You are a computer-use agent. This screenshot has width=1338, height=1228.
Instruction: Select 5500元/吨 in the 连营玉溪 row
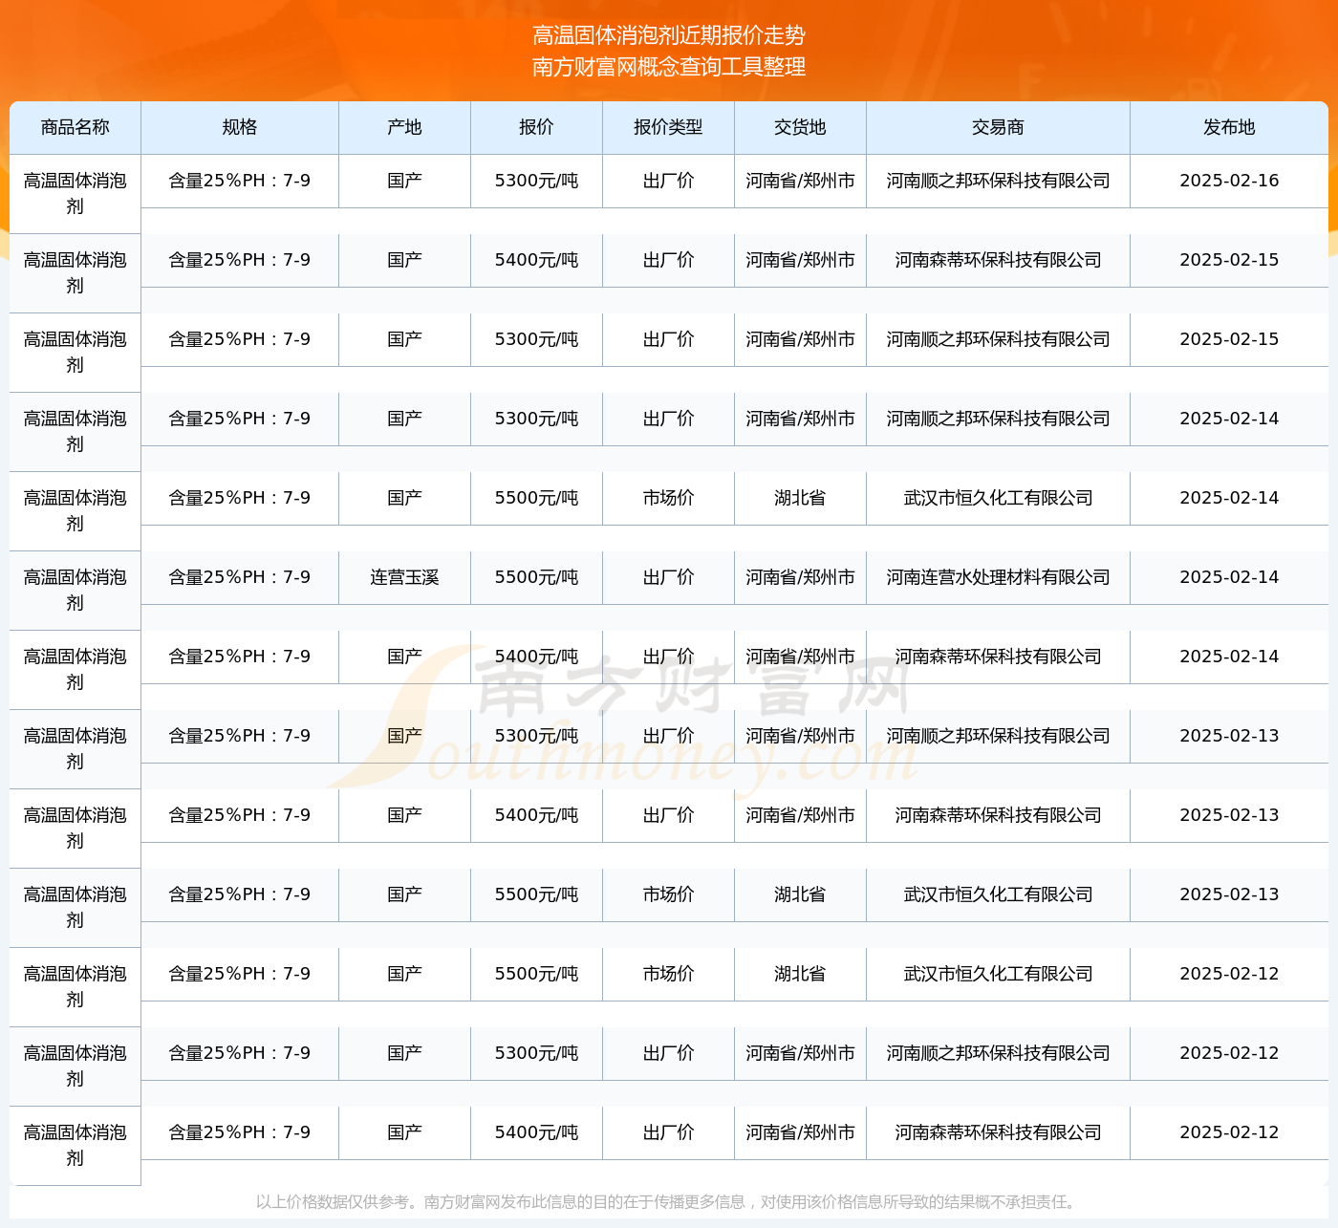click(x=536, y=577)
